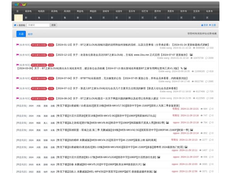The image size is (231, 173).
Task: Click the home icon in breadcrumb
Action: (15, 25)
